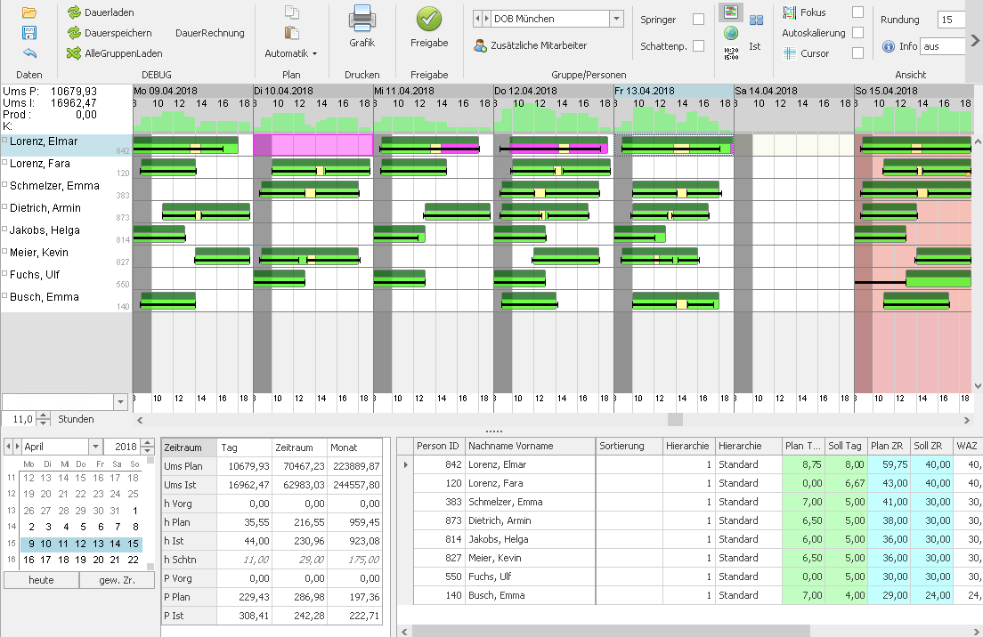The image size is (983, 637).
Task: Toggle the Fokus checkbox
Action: pos(857,12)
